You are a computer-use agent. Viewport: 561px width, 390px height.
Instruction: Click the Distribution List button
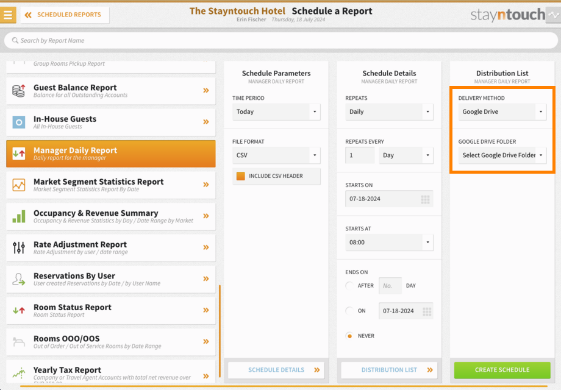pyautogui.click(x=389, y=370)
